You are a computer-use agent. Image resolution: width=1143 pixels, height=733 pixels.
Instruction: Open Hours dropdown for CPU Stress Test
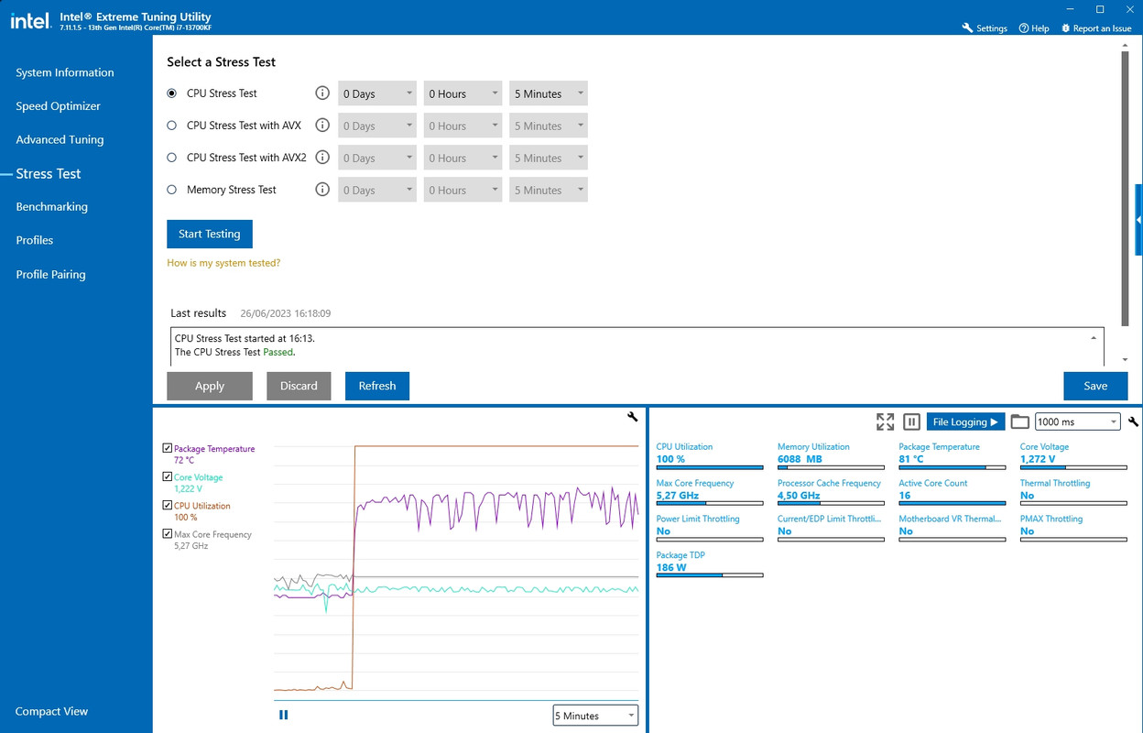click(x=463, y=93)
